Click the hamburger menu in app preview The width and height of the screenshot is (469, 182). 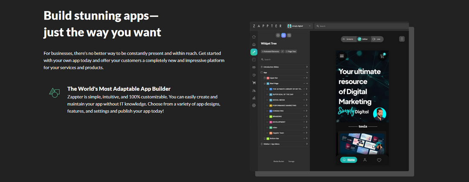(x=342, y=56)
